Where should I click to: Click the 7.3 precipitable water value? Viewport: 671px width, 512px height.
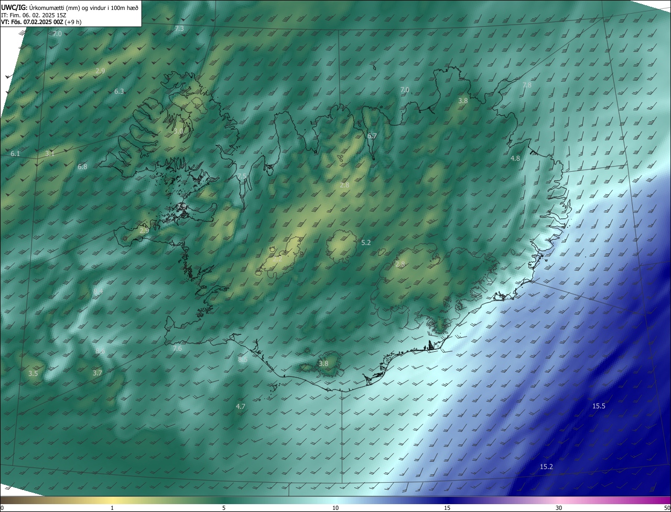[179, 28]
